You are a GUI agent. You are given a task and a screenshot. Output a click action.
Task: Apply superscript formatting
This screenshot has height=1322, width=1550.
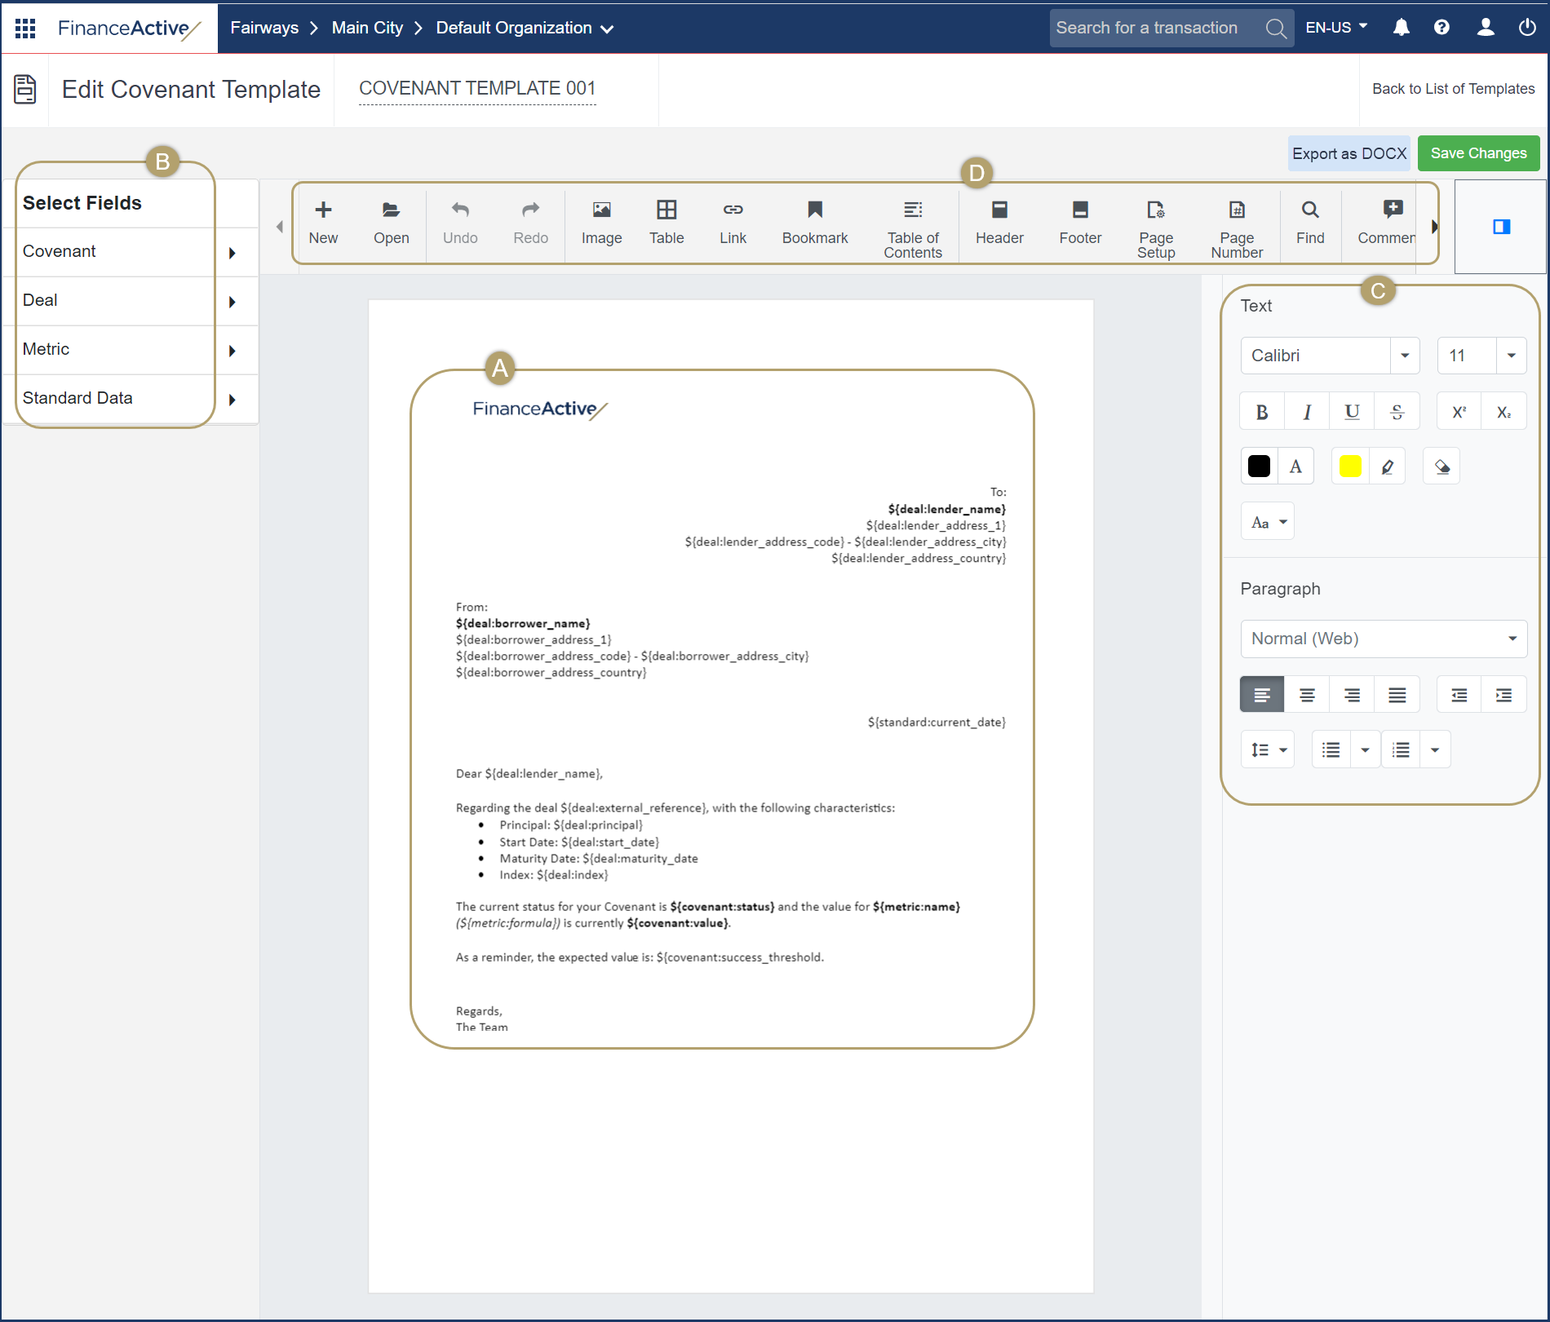(x=1459, y=411)
